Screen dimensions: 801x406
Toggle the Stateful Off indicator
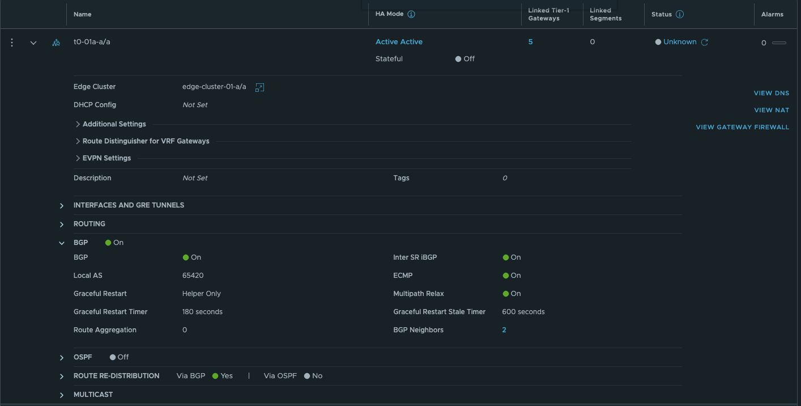[459, 58]
